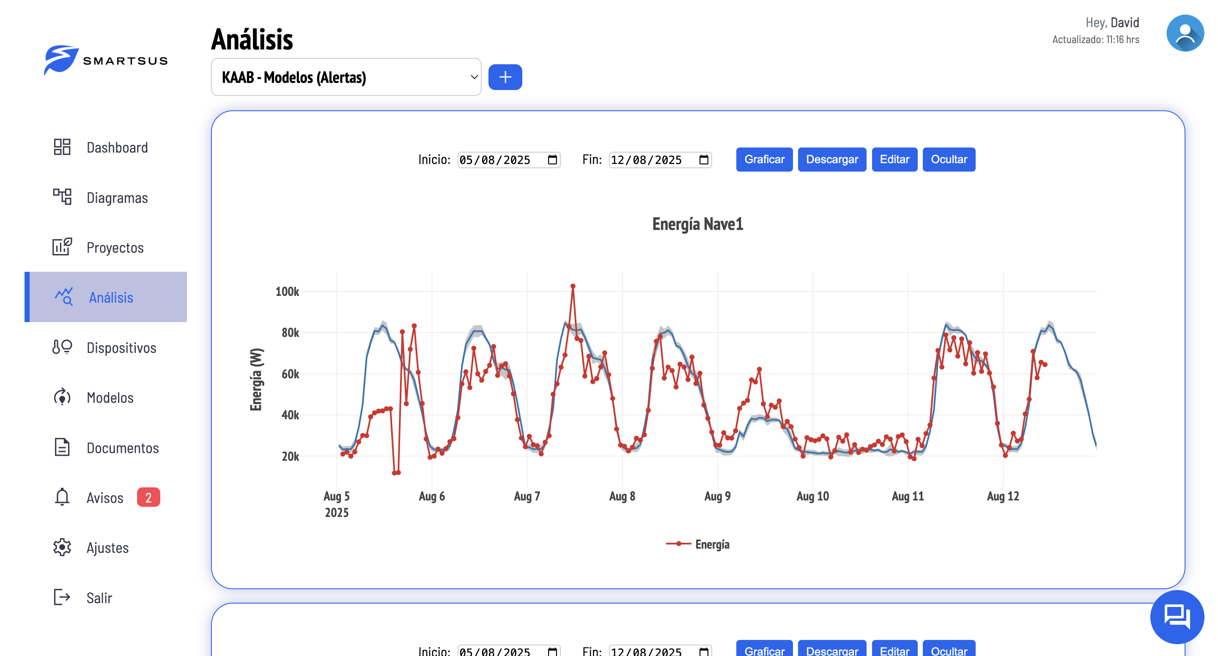Click the Salir logout icon
Viewport: 1218px width, 656px height.
[x=62, y=597]
